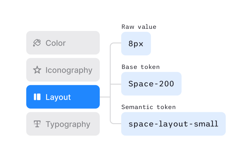Click the star icon beside Iconography
Viewport: 252px width, 157px height.
click(37, 70)
